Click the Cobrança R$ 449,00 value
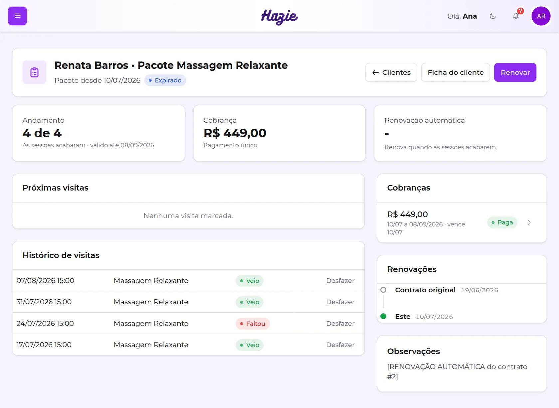The image size is (559, 408). [235, 133]
